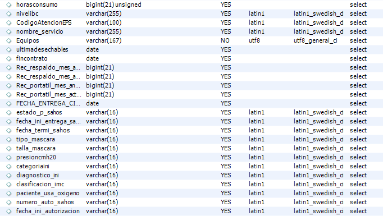Select the talla_mascara column name
The height and width of the screenshot is (216, 383).
36,148
